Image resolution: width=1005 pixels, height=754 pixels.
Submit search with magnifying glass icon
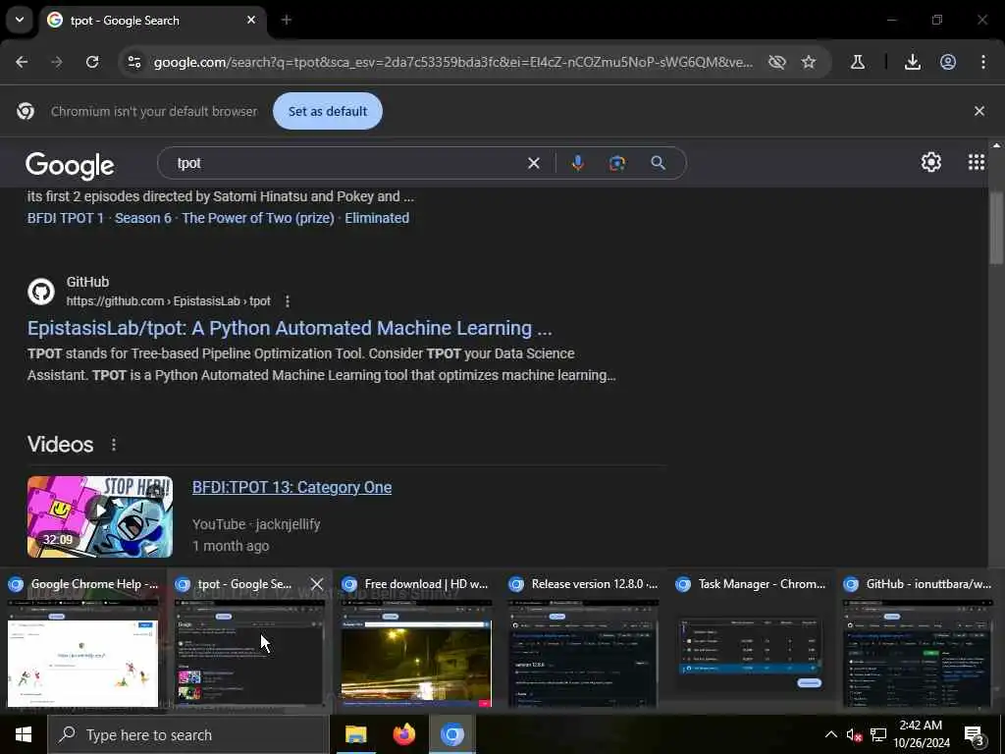point(658,164)
